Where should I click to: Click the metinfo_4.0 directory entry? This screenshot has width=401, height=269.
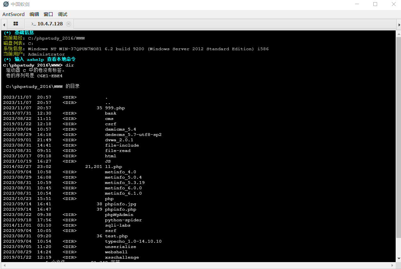tap(120, 172)
